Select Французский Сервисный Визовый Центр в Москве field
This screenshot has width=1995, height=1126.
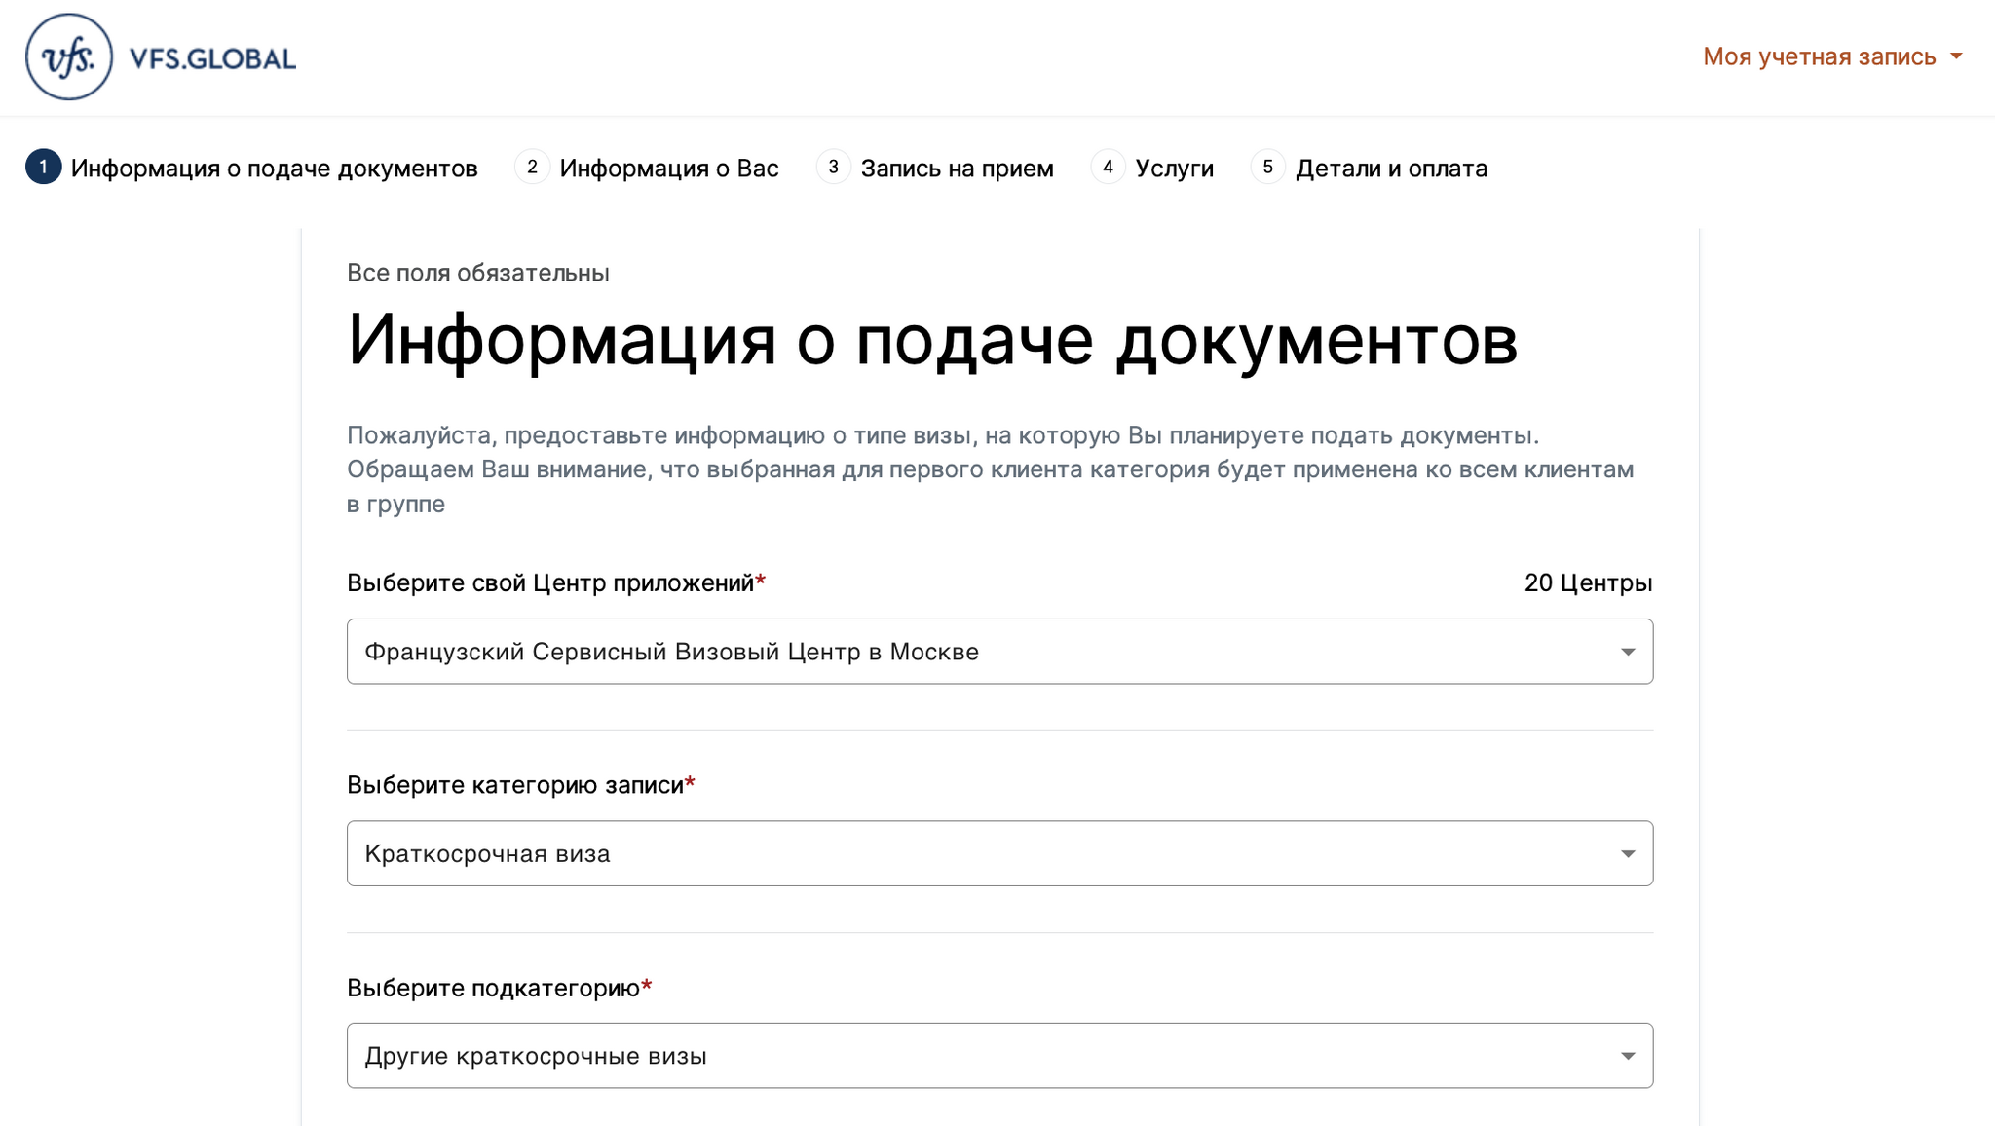coord(974,652)
